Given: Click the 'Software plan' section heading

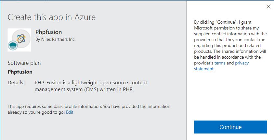Looking at the screenshot, I should (x=24, y=63).
